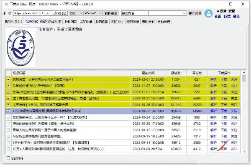Screen dimensions: 251x165
Task: Uncheck the row with 125412 plays
Action: click(8, 98)
